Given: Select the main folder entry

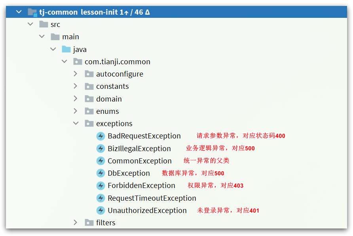Looking at the screenshot, I should pyautogui.click(x=70, y=37).
